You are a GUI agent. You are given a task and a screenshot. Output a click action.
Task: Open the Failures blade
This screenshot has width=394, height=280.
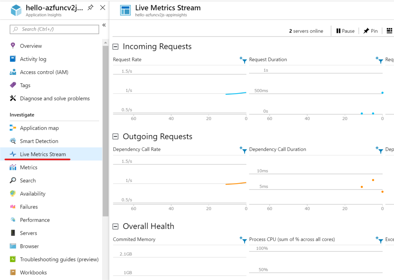[29, 207]
